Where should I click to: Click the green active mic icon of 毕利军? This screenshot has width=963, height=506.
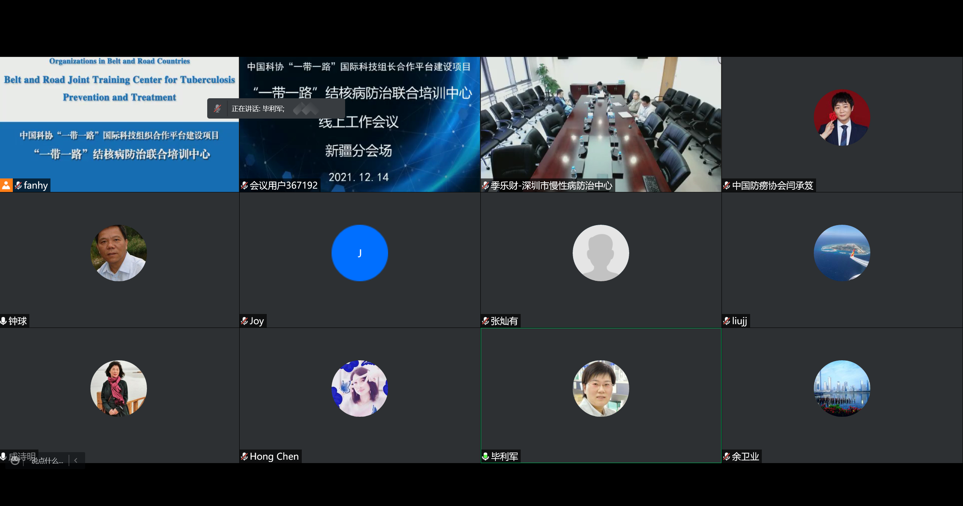(485, 456)
